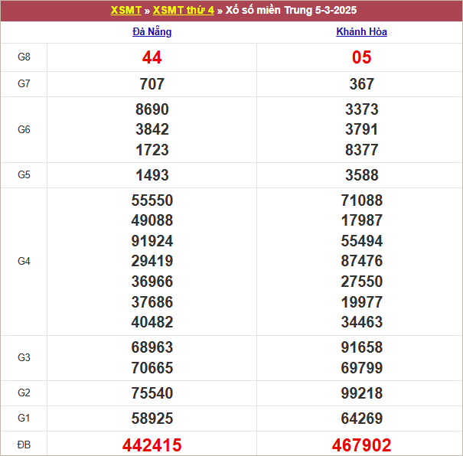Viewport: 463px width, 456px height.
Task: Click G1 number 64269
Action: [362, 419]
